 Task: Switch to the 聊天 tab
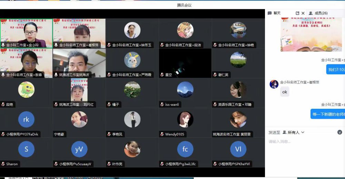[277, 13]
